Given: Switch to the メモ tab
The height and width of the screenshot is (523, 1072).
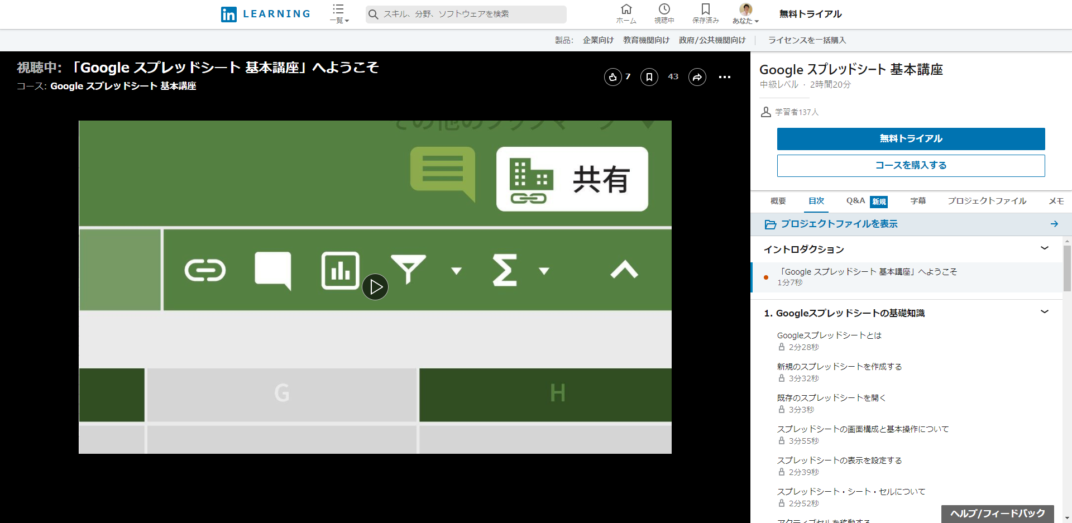Looking at the screenshot, I should click(x=1056, y=201).
